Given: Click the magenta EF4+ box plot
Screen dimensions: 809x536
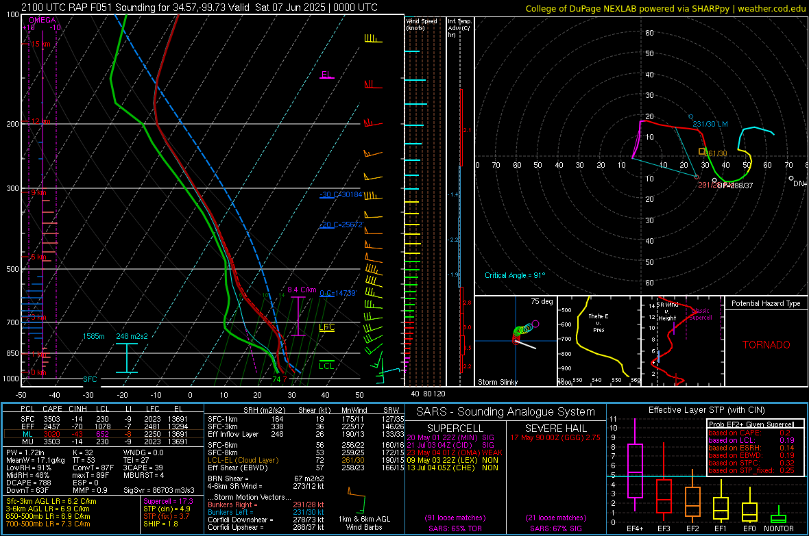Looking at the screenshot, I should coord(635,464).
